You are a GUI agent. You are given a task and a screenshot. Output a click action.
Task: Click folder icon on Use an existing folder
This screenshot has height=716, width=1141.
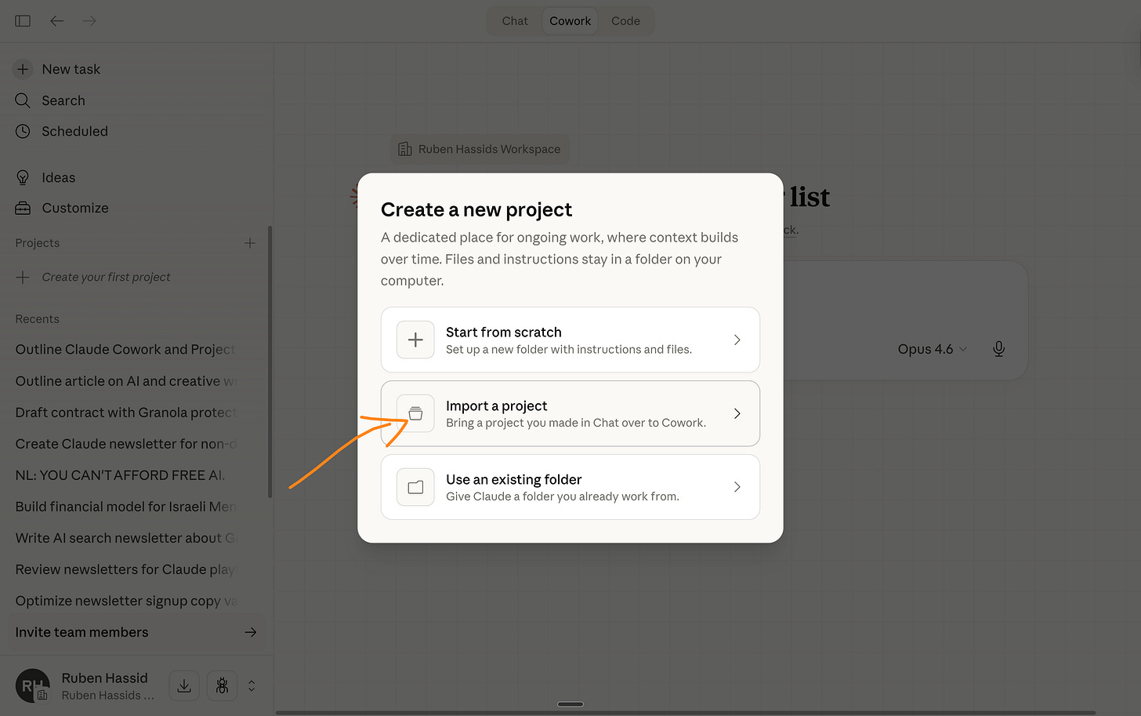pos(415,487)
